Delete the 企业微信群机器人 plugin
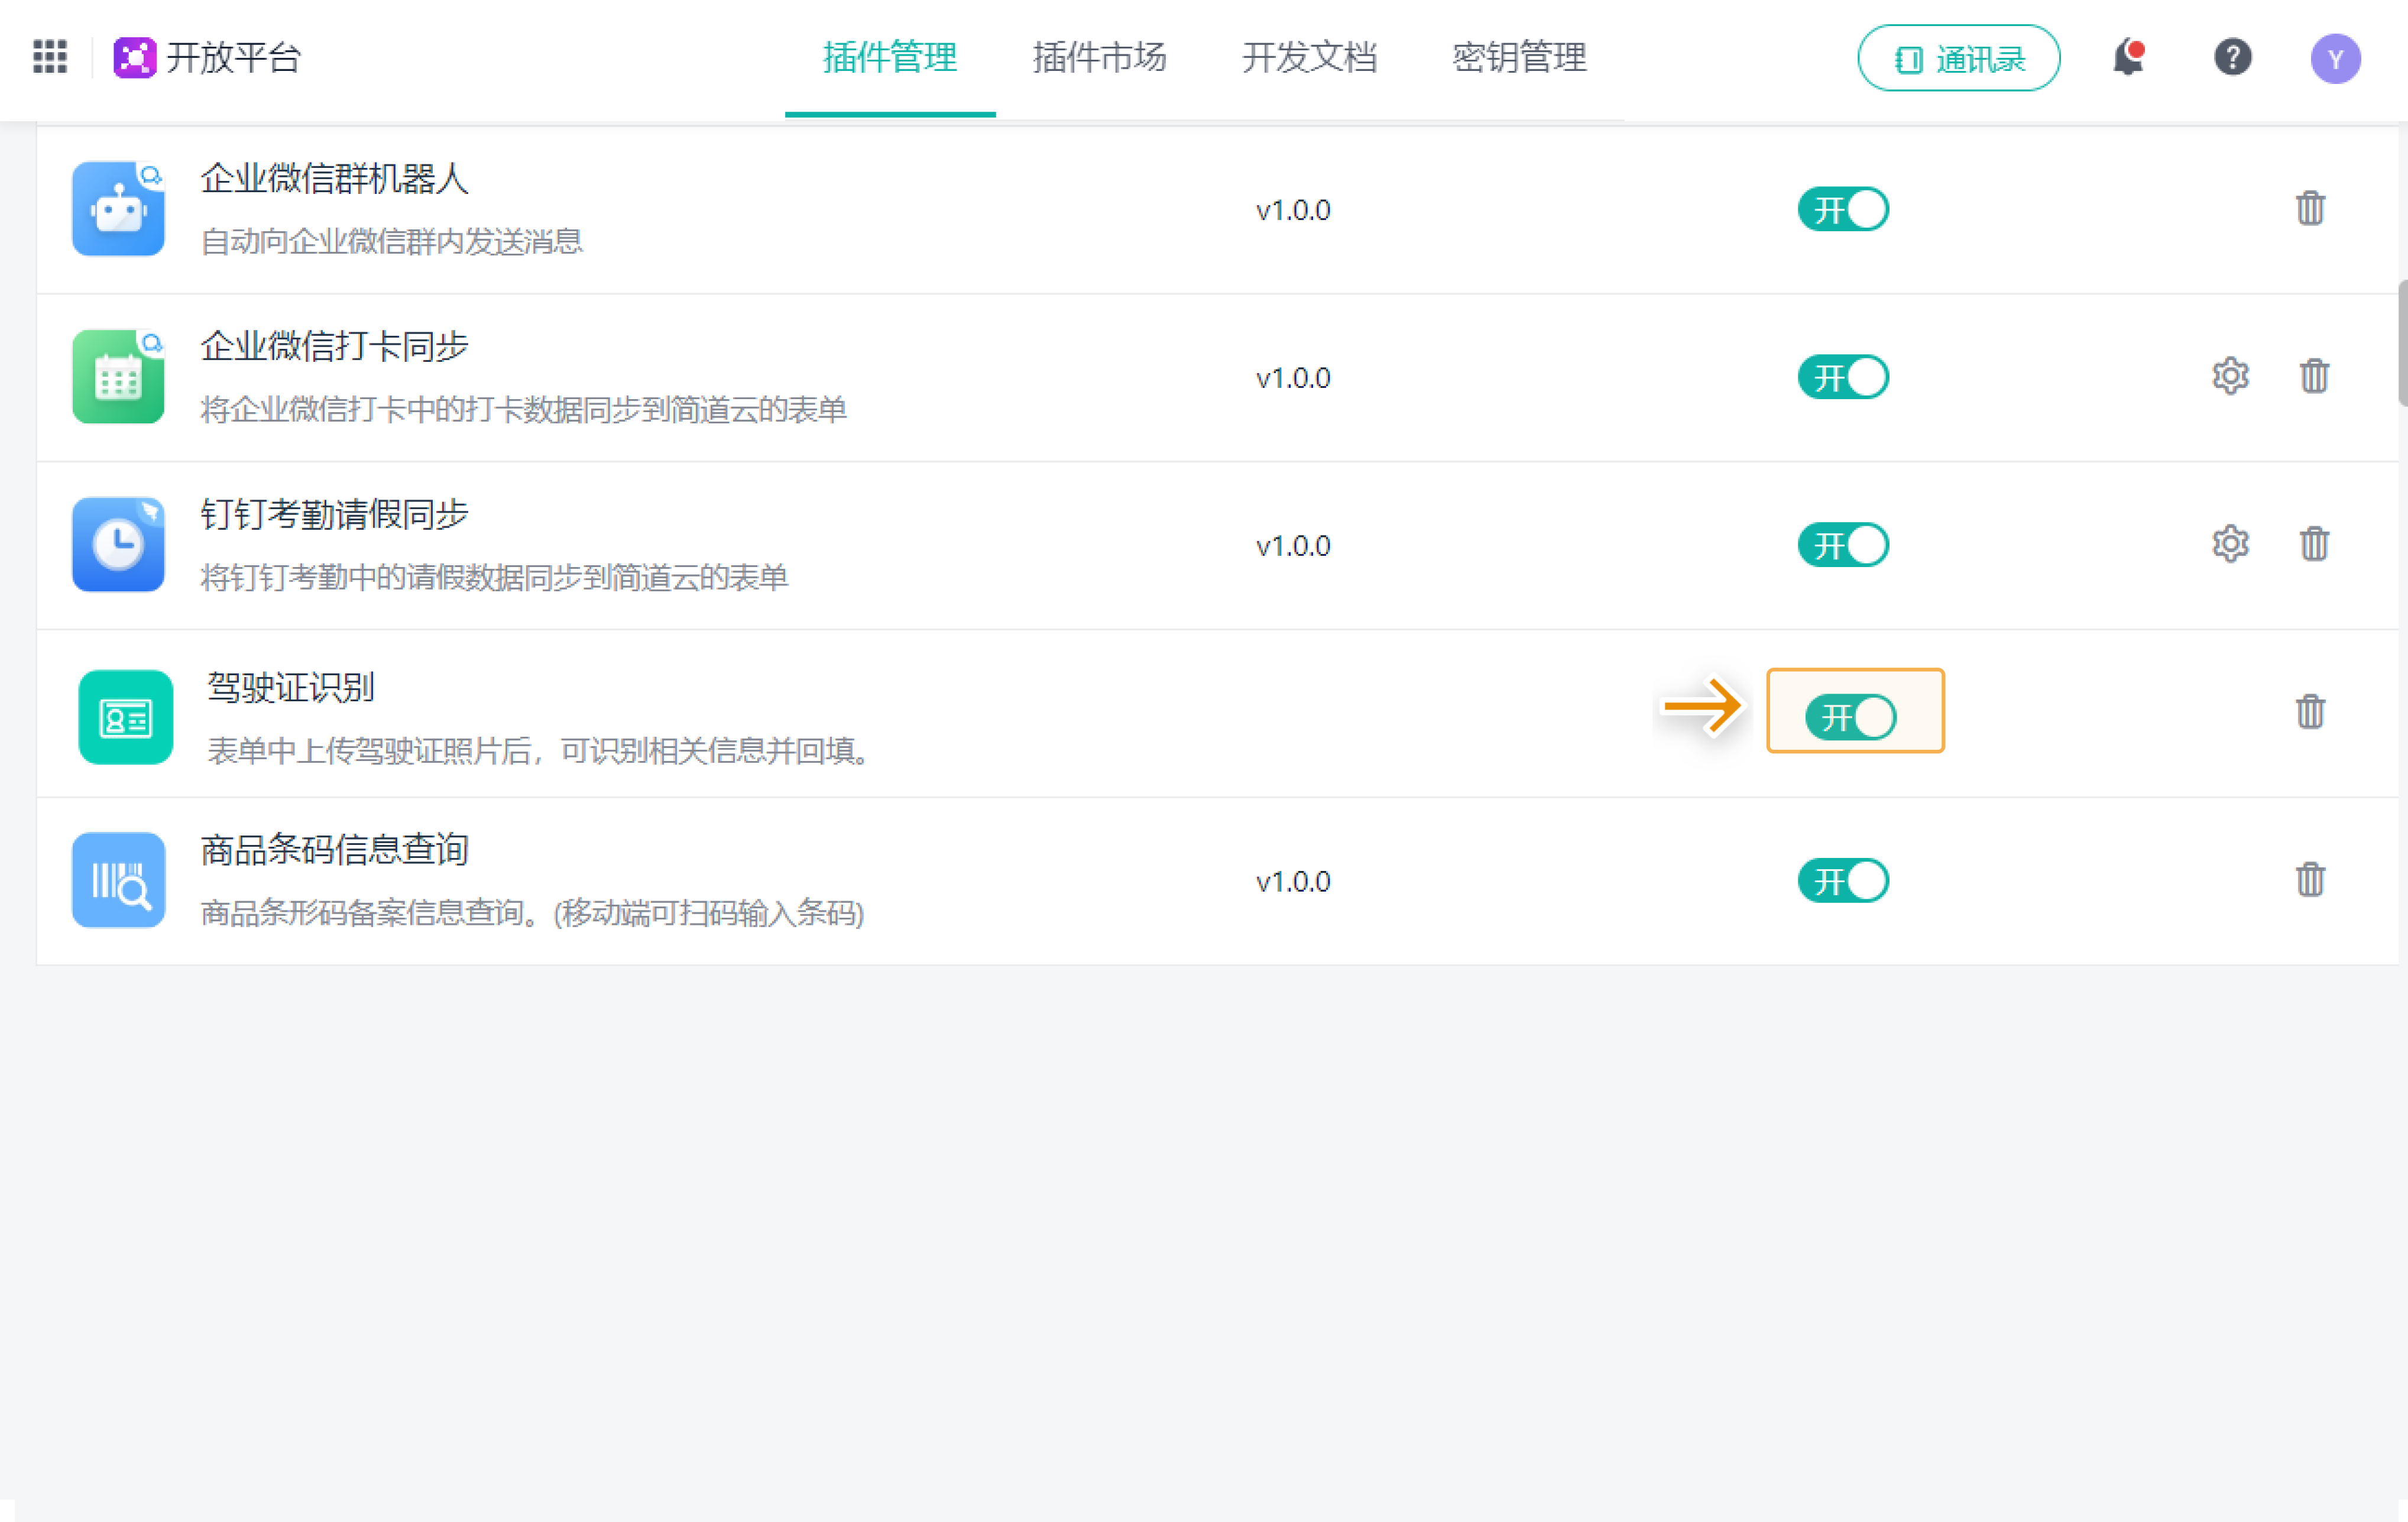The width and height of the screenshot is (2408, 1522). [2310, 209]
